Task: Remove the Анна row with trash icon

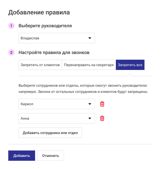Action: coord(102,118)
